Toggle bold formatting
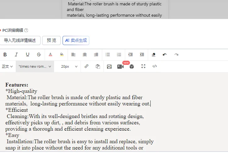This screenshot has width=228, height=153. [x=5, y=54]
